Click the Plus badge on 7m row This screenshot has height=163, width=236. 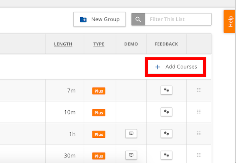tap(99, 91)
